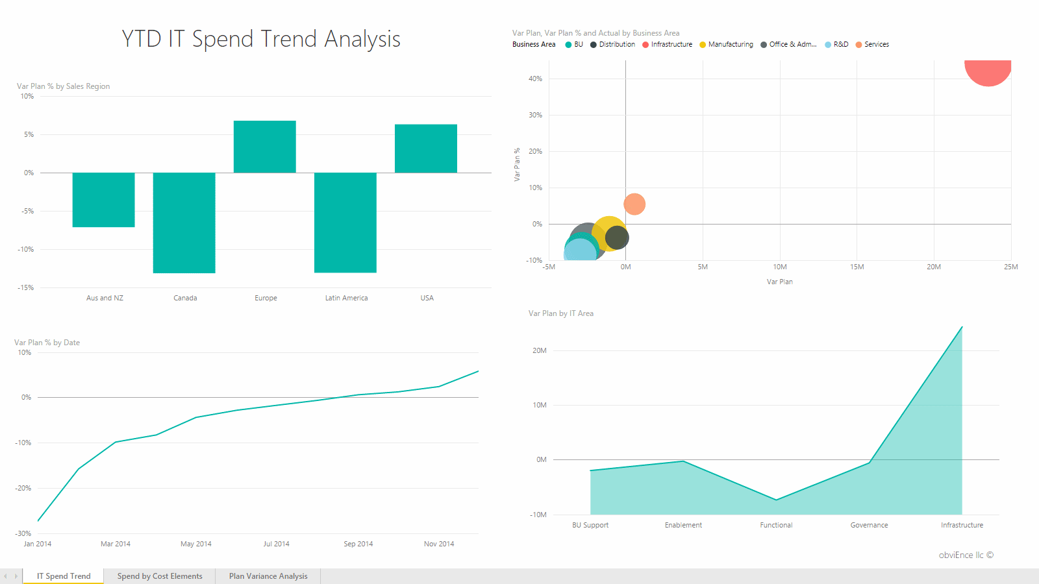1039x584 pixels.
Task: Click the Functional axis label
Action: 776,526
